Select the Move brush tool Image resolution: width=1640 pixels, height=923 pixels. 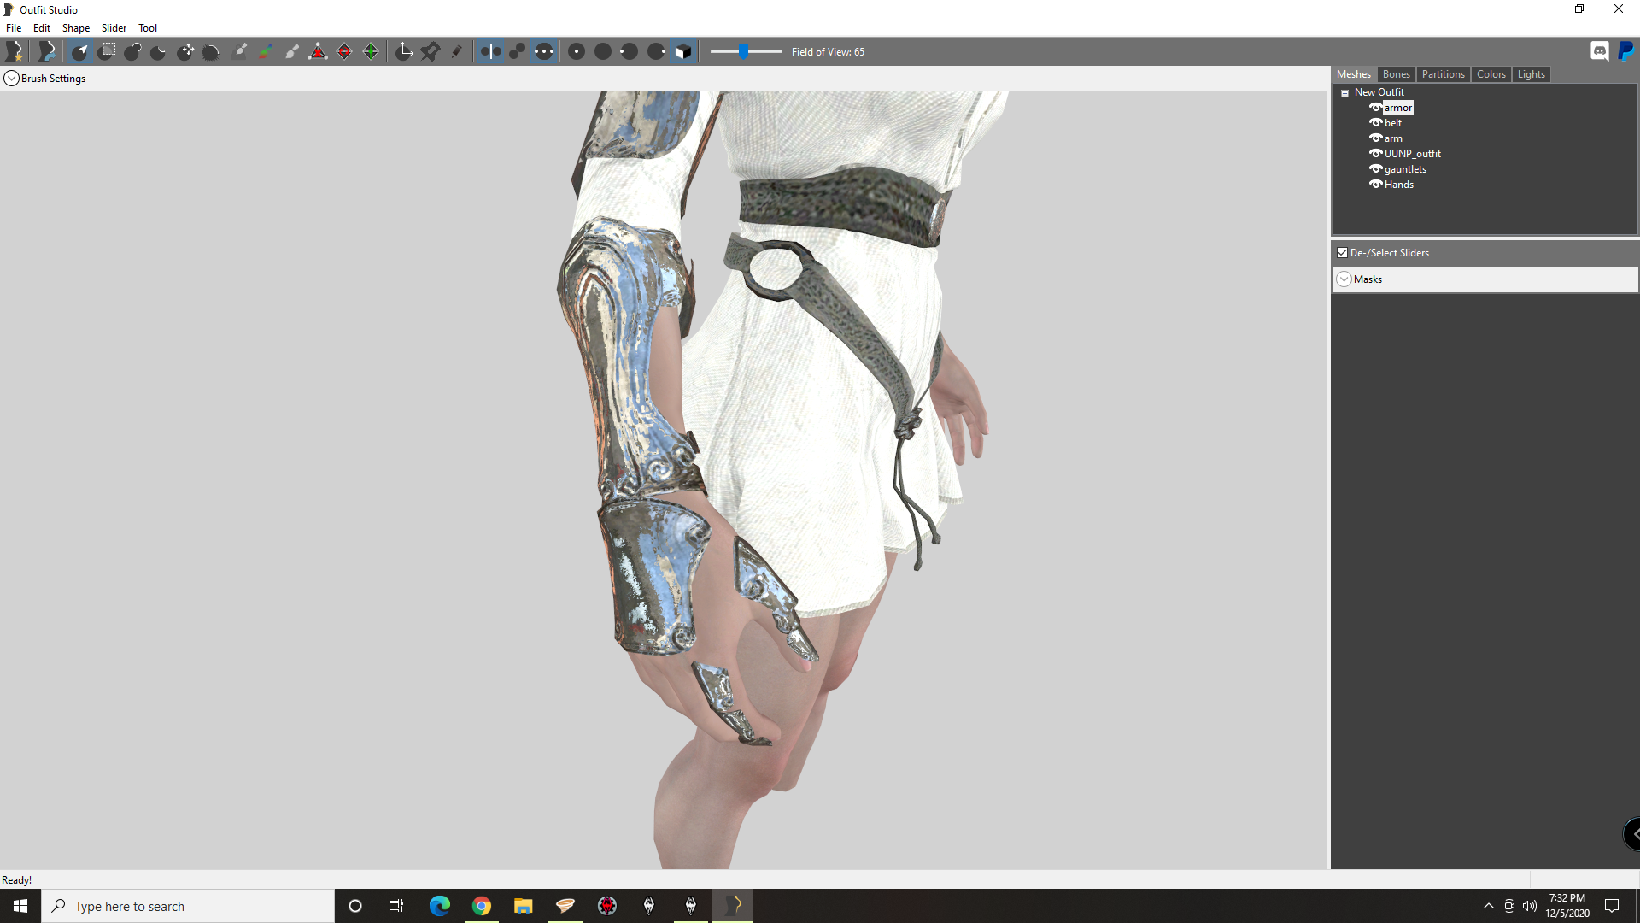(x=185, y=52)
